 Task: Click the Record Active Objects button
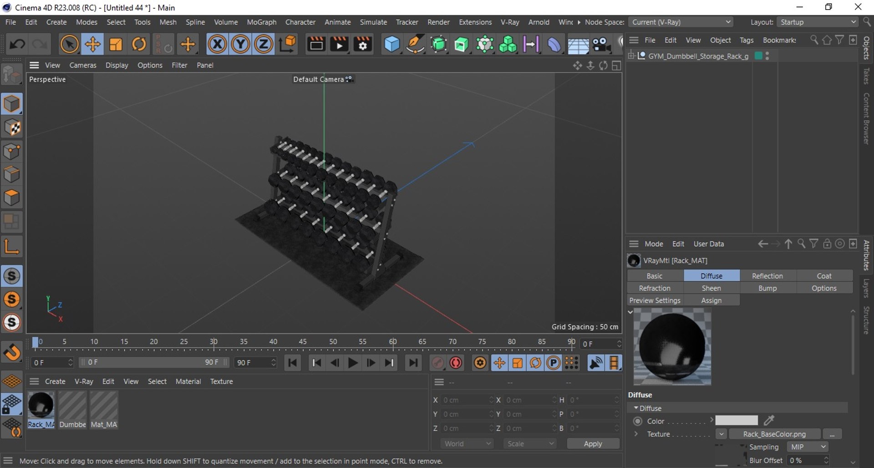pyautogui.click(x=456, y=363)
